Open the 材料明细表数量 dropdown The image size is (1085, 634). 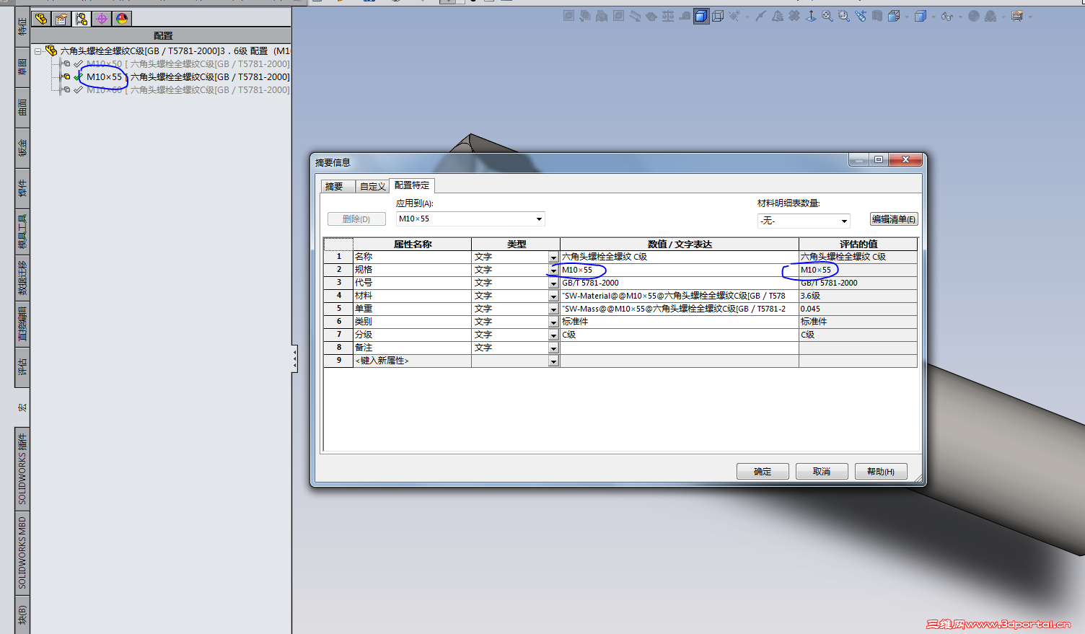(844, 221)
